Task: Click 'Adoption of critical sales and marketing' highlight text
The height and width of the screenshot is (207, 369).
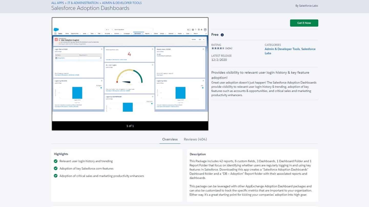Action: pyautogui.click(x=102, y=176)
